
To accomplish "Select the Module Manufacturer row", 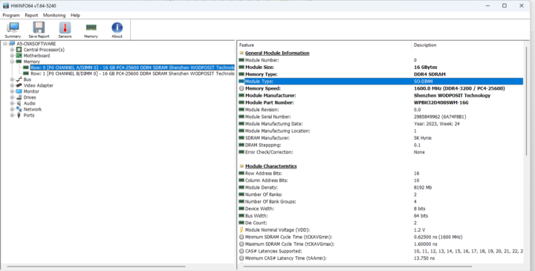I will pyautogui.click(x=380, y=96).
